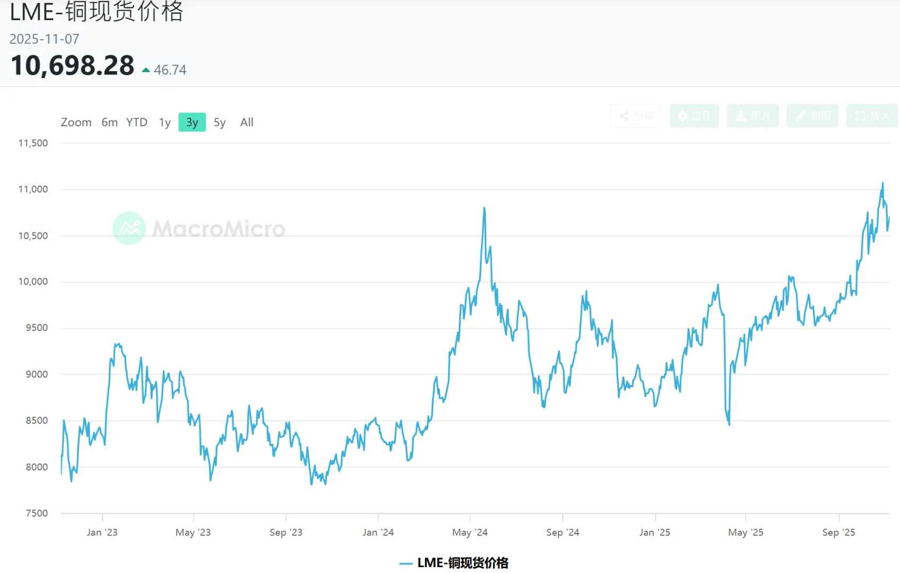Click green up-arrow beside 46.74
Screen dimensions: 900x573
coord(146,70)
